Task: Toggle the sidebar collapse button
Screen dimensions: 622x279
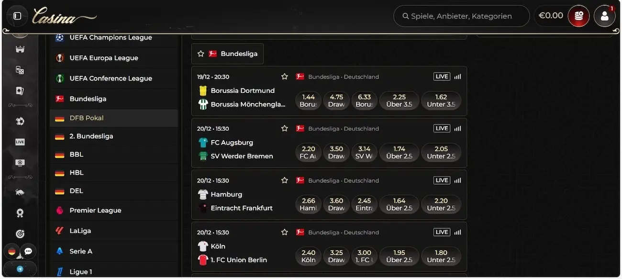Action: (17, 16)
